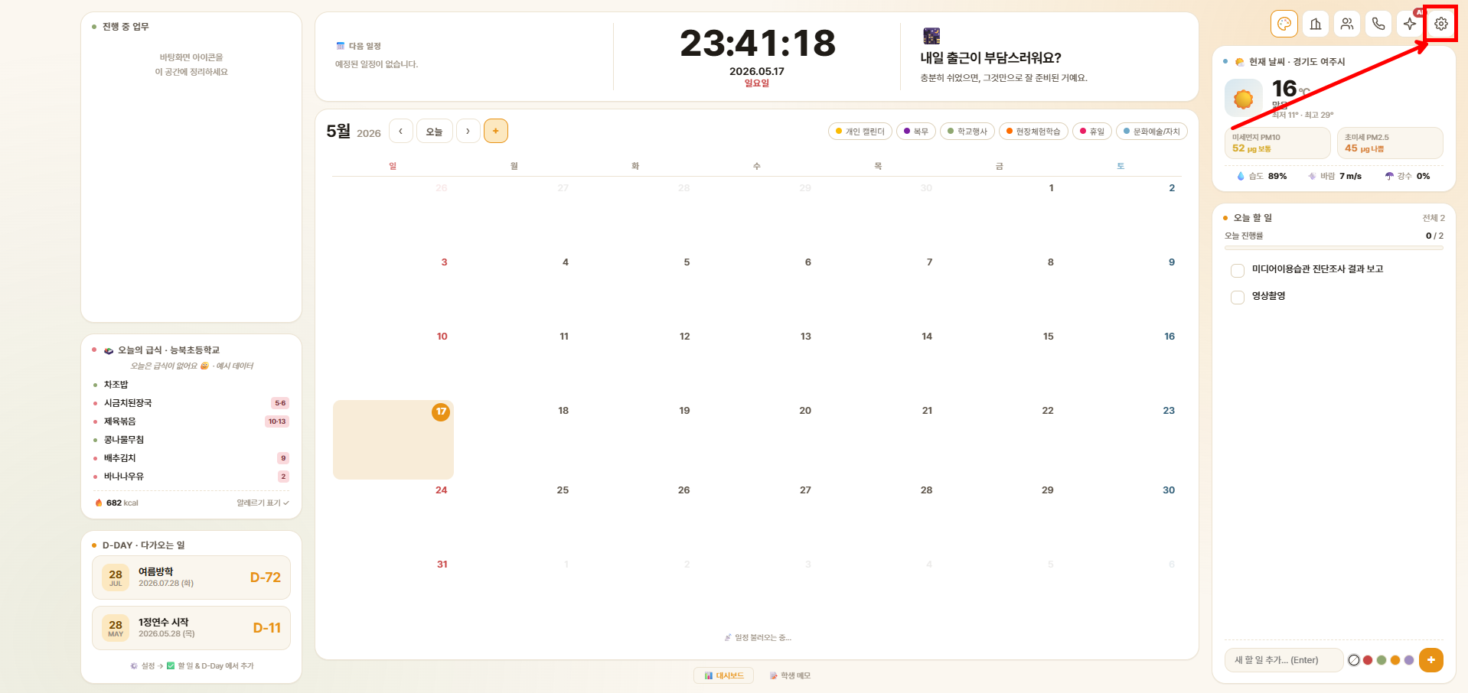1468x693 pixels.
Task: Expand 알레르기 표기 dropdown
Action: [x=263, y=503]
